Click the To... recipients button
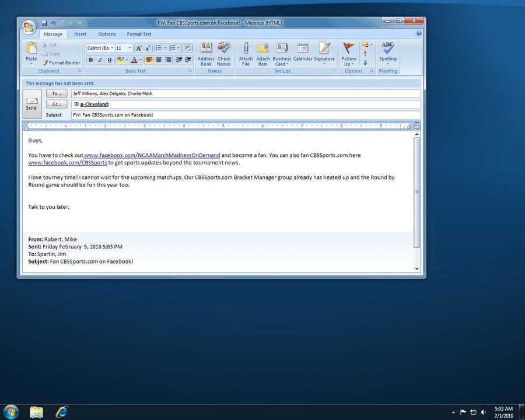 [57, 93]
